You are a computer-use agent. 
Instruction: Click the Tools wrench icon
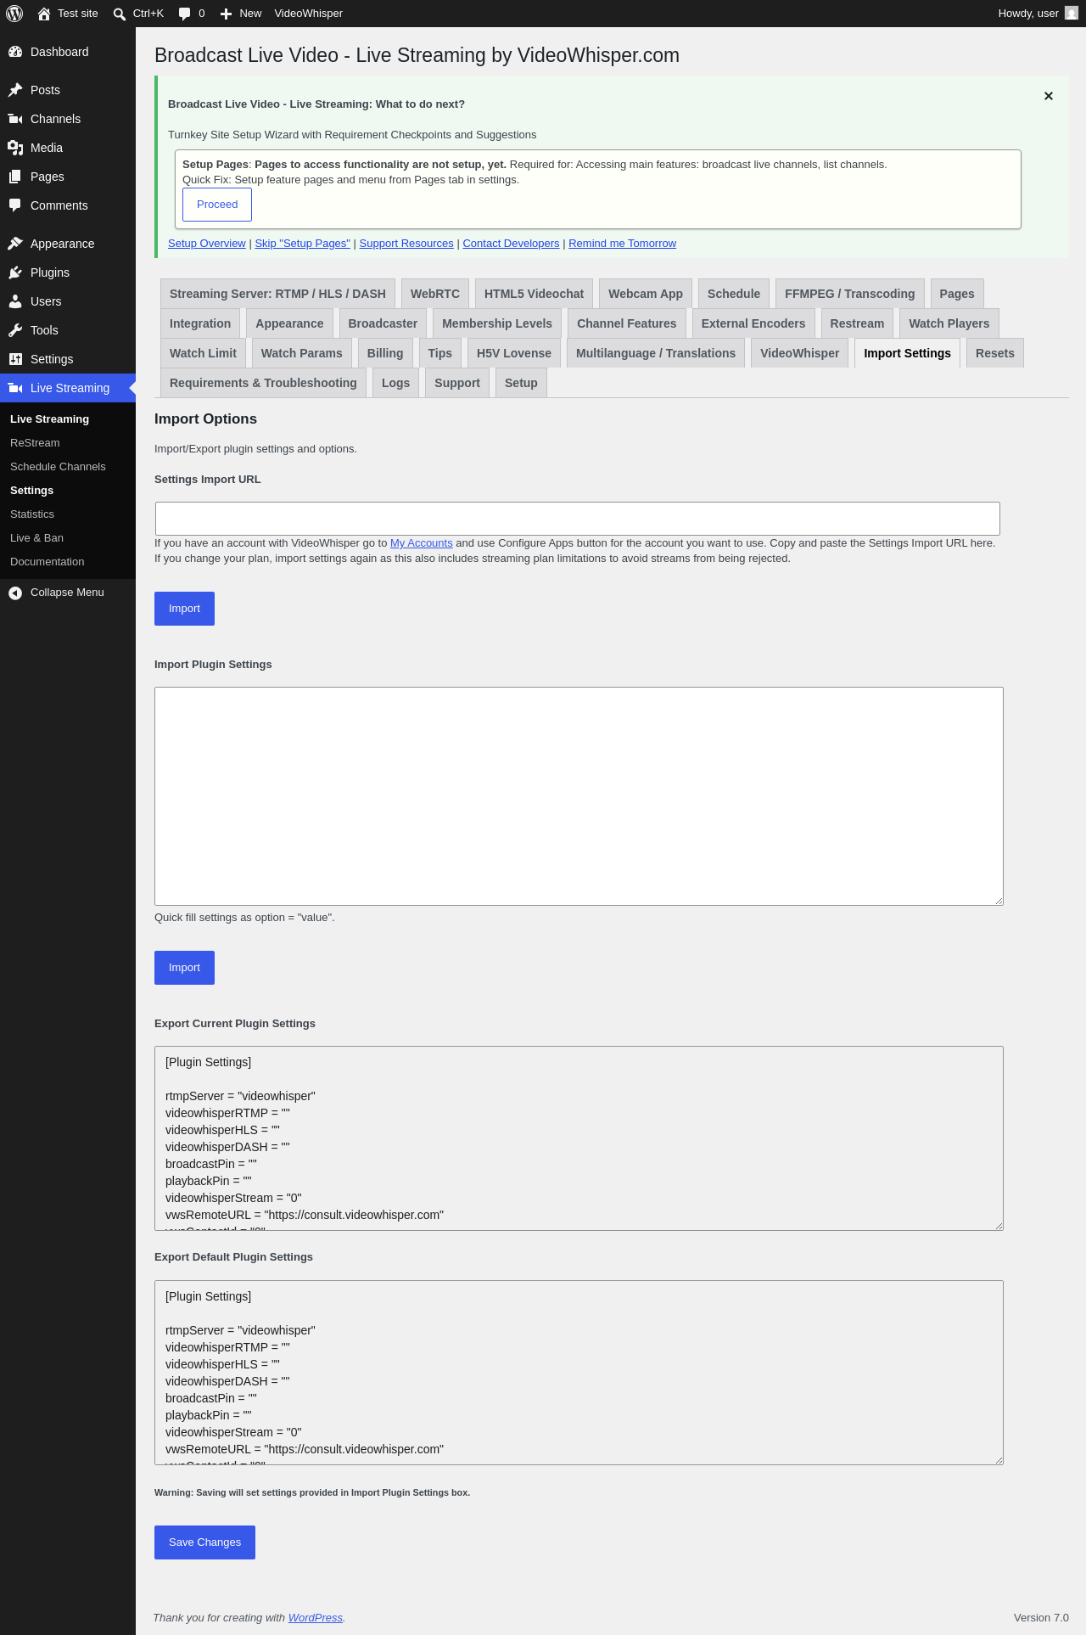coord(15,330)
